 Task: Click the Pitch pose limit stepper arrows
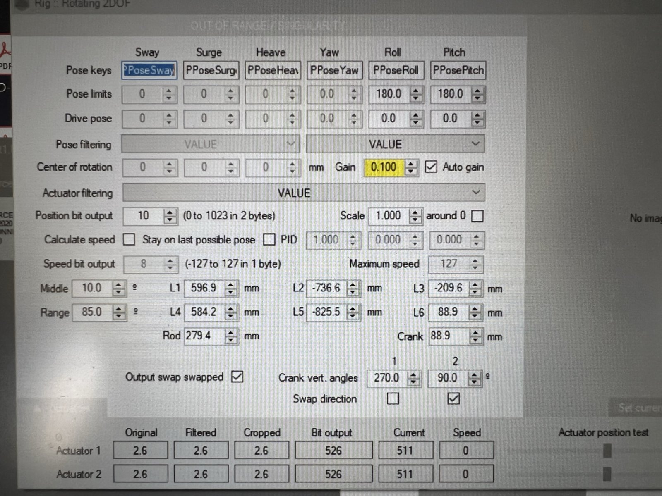(x=477, y=94)
